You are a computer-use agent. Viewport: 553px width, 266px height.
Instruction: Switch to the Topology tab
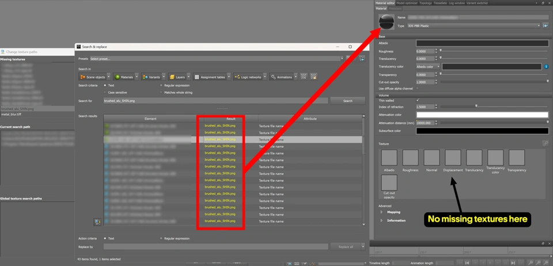426,3
